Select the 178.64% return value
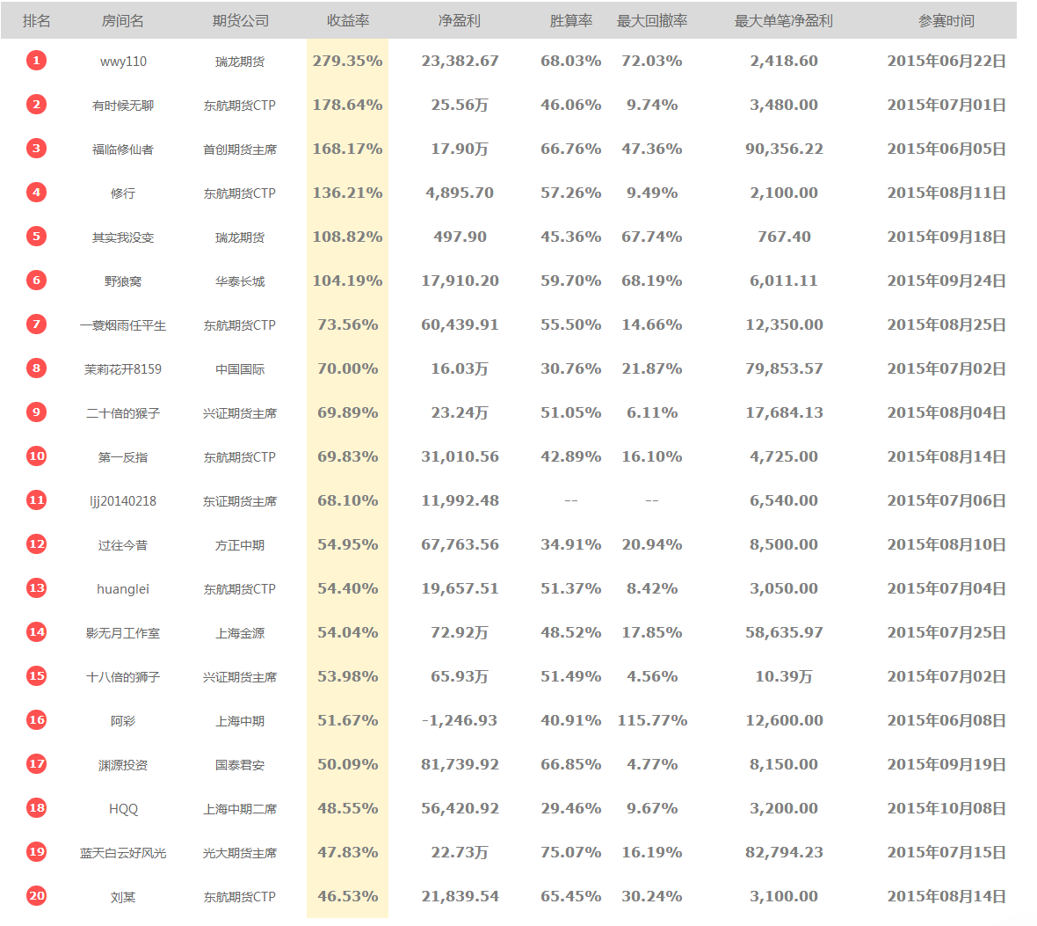Viewport: 1037px width, 926px height. pyautogui.click(x=348, y=105)
